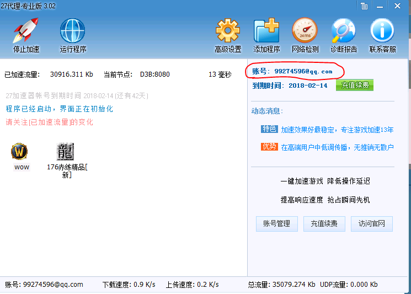Click the 联系客服 info icon
Viewport: 411px width, 294px height.
click(x=382, y=31)
